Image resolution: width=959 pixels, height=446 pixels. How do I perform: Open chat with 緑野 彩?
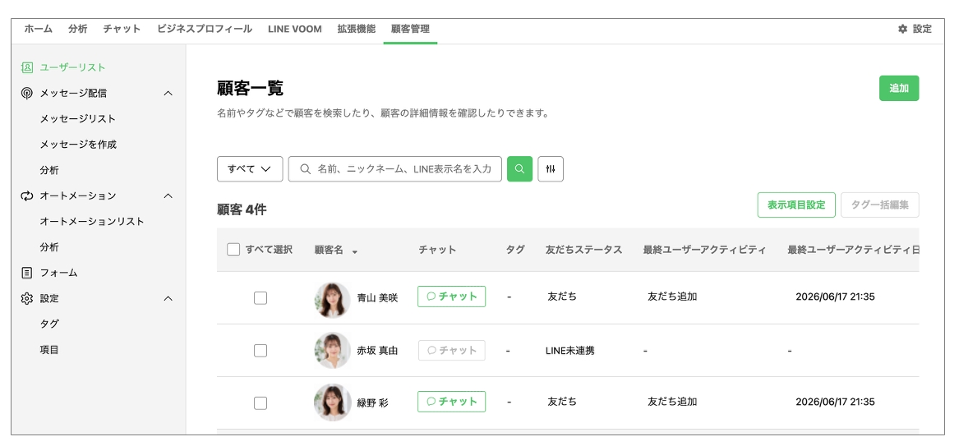(x=451, y=402)
